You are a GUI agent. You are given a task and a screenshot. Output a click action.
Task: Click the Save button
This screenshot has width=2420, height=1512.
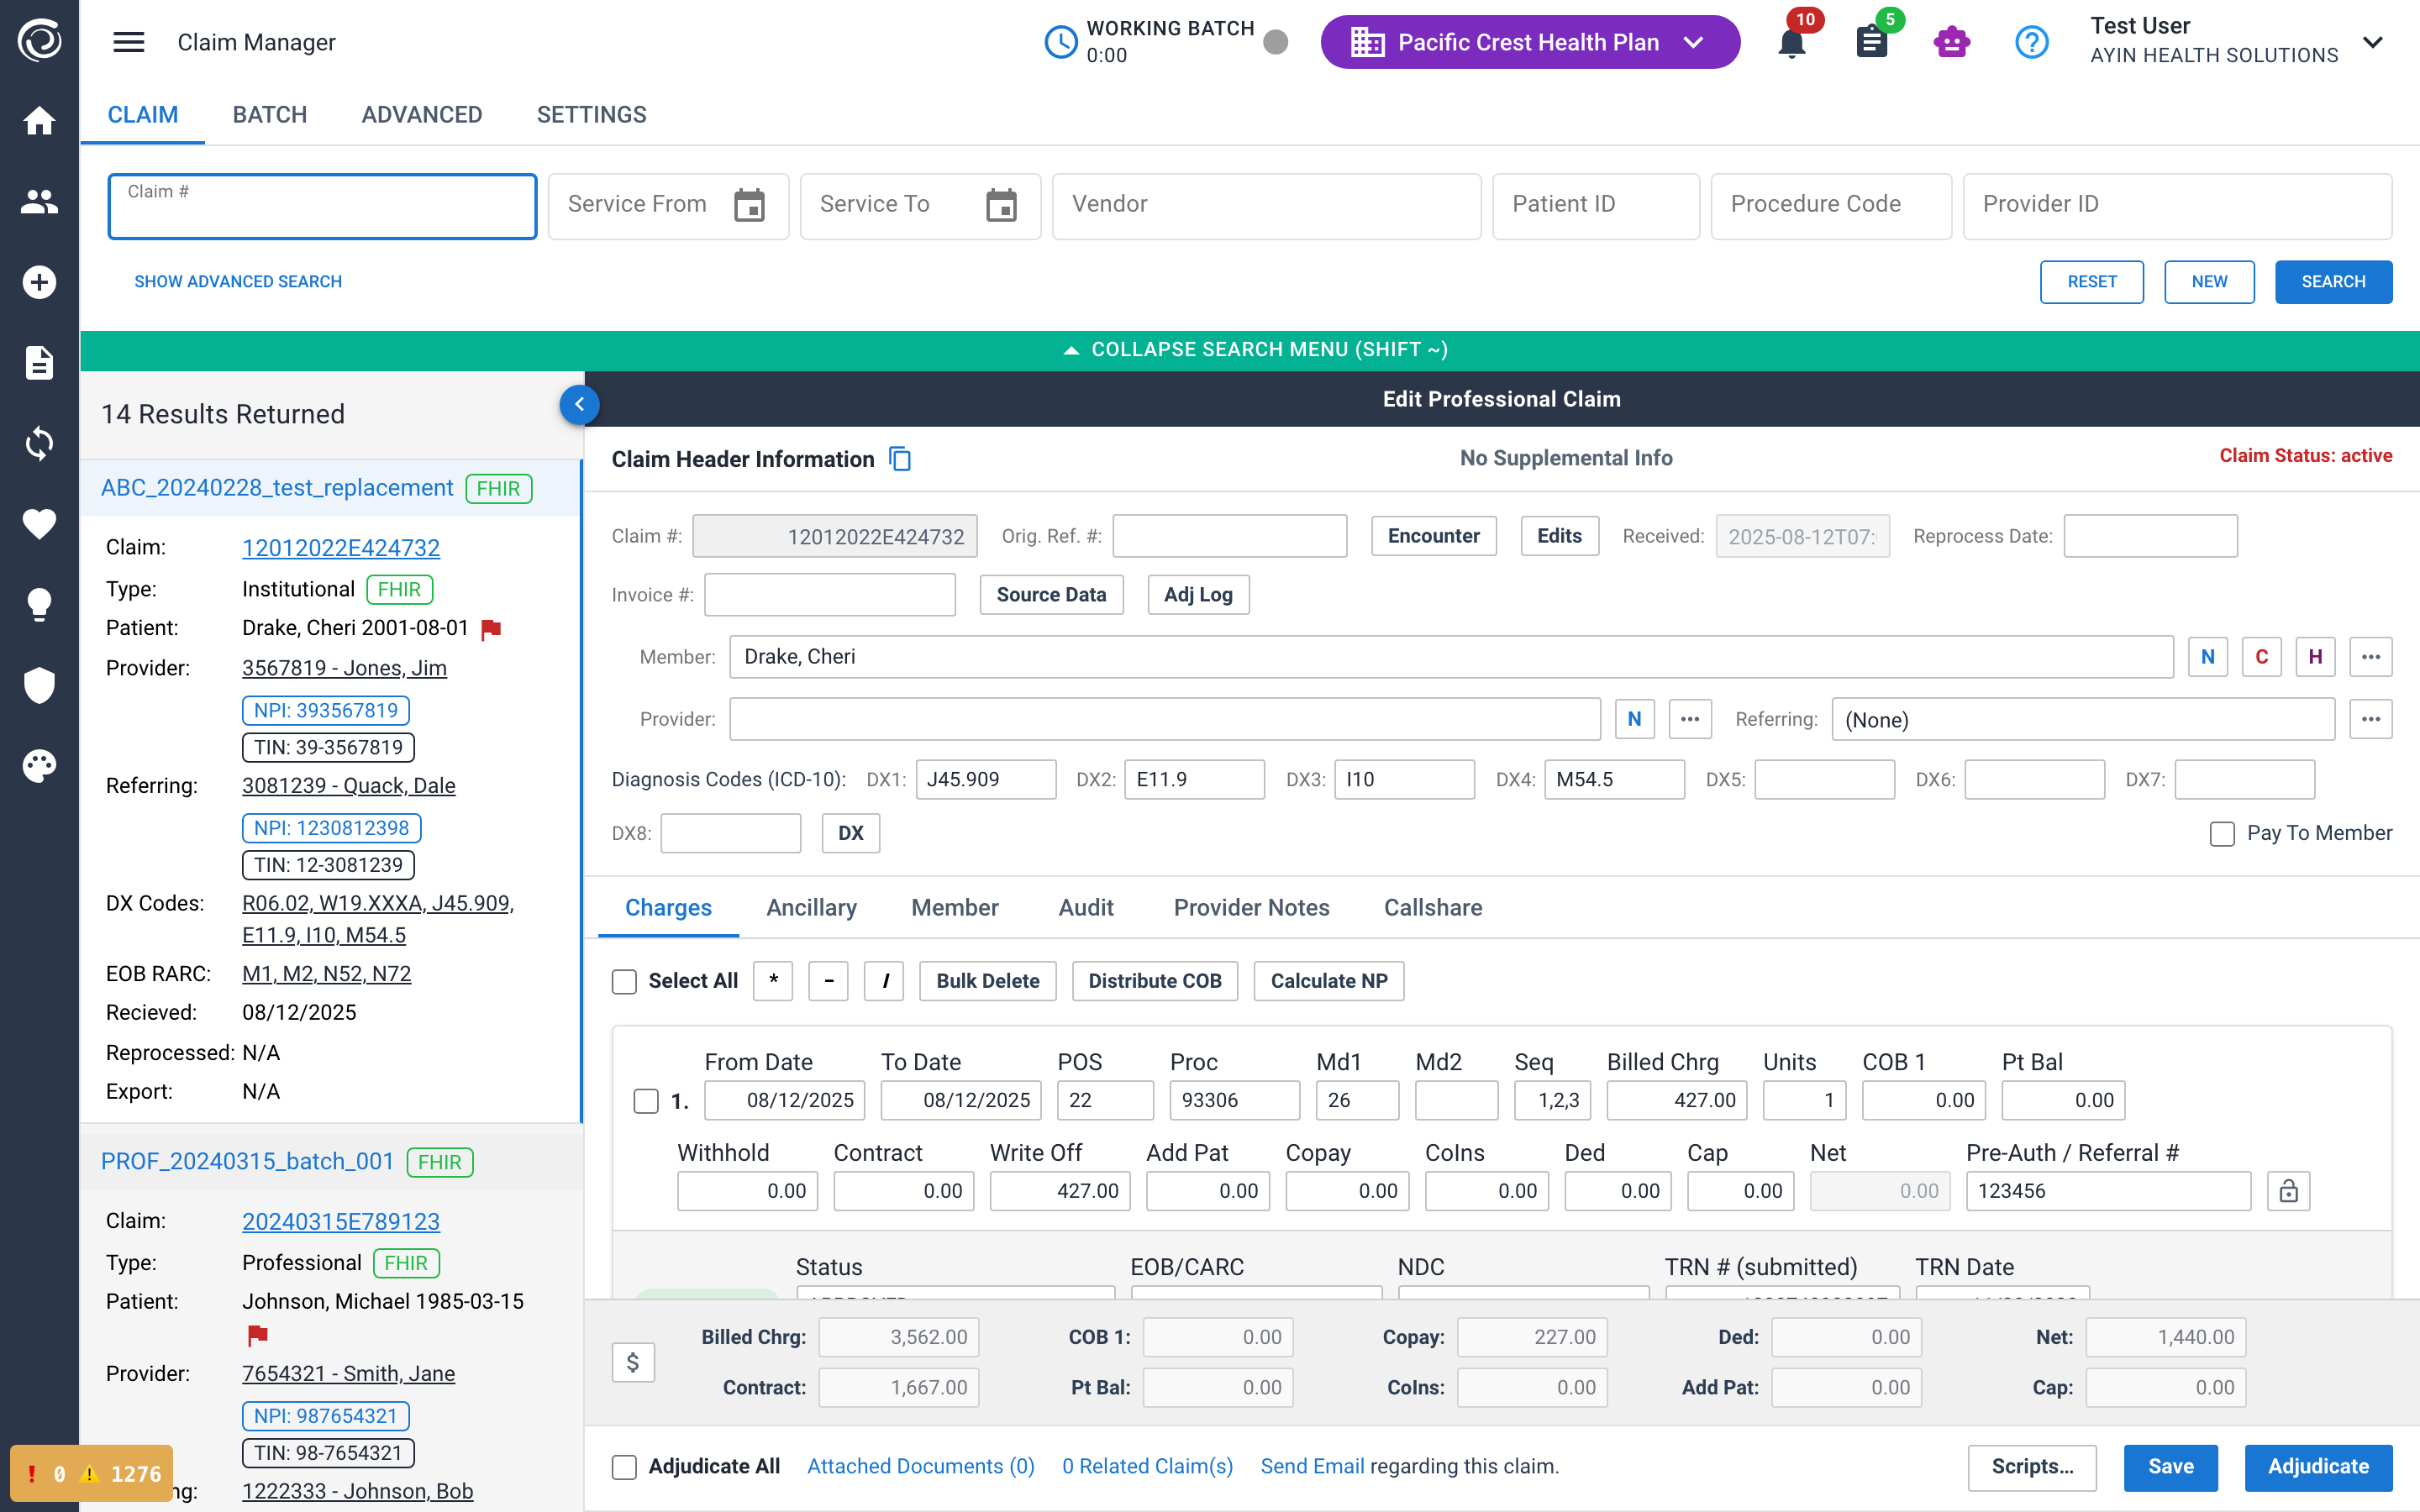pos(2171,1467)
